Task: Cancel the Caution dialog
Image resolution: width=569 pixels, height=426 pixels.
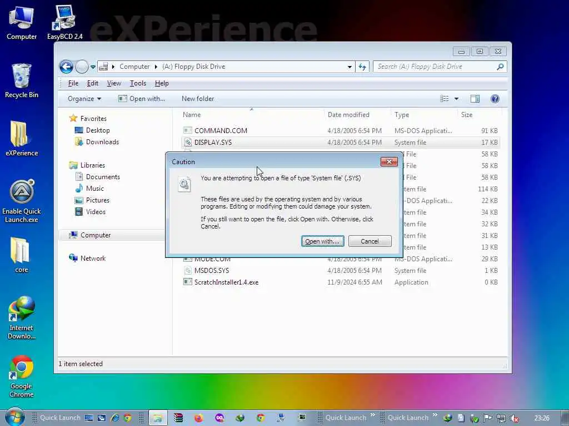Action: coord(370,241)
